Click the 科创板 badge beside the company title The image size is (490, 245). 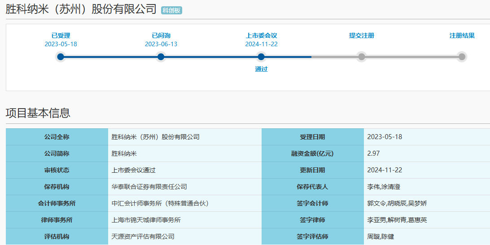coord(171,10)
